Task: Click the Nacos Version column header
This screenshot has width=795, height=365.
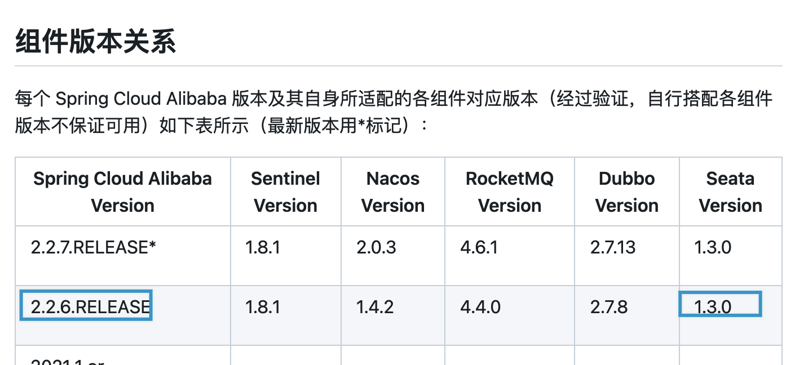Action: tap(393, 192)
